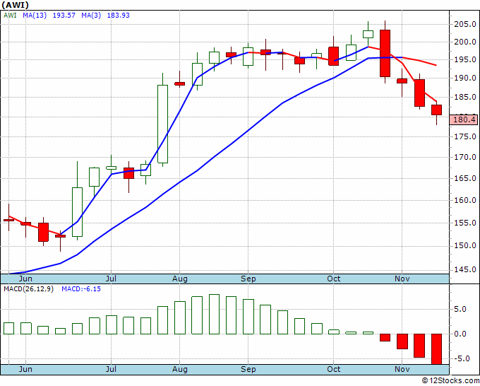Click the 180.4 current price tag
Image resolution: width=480 pixels, height=386 pixels.
pyautogui.click(x=464, y=119)
